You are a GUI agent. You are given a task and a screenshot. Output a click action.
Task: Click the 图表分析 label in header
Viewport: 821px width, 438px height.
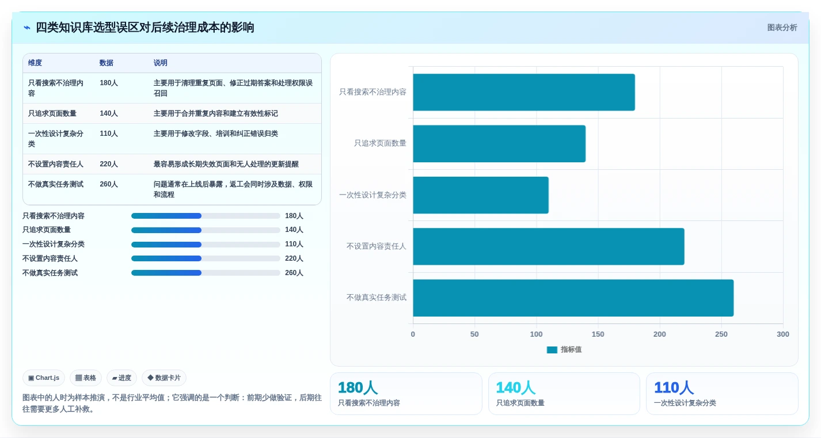click(x=782, y=28)
